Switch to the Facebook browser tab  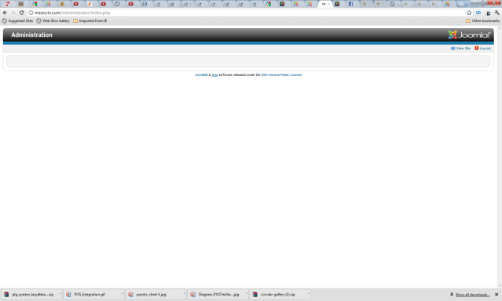350,4
